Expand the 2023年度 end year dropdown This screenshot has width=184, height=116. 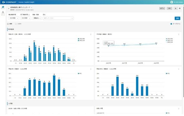pyautogui.click(x=26, y=18)
